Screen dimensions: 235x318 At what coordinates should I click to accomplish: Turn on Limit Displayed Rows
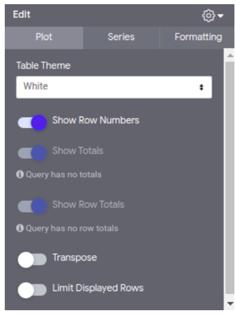click(x=32, y=291)
